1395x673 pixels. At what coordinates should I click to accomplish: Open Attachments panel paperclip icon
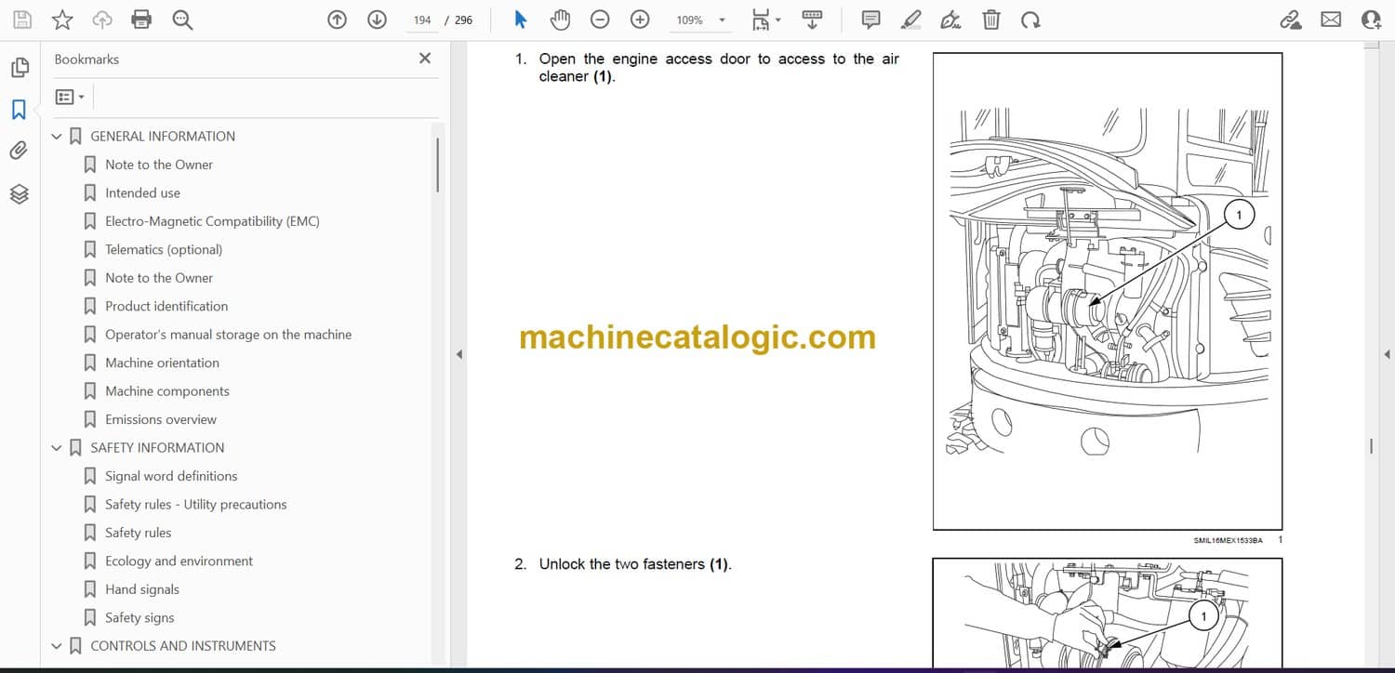pyautogui.click(x=19, y=151)
